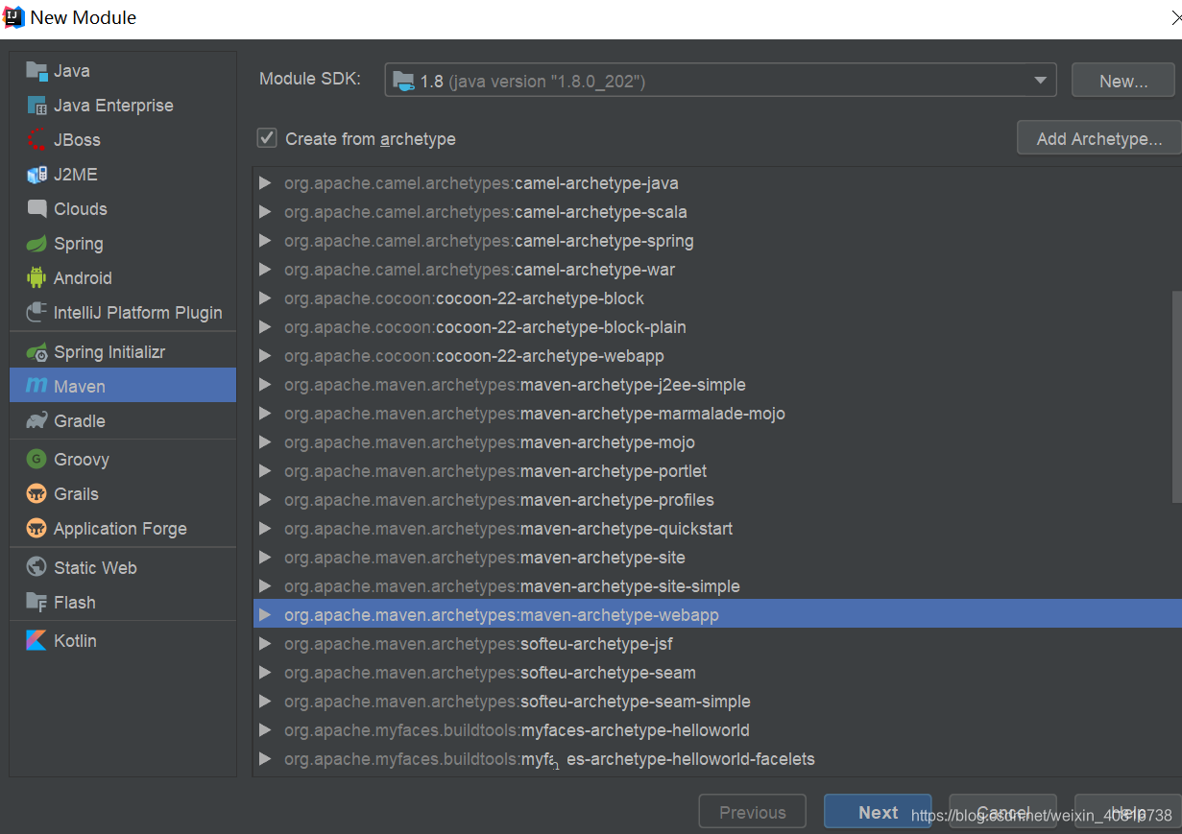Click the Spring leaf icon

point(36,244)
